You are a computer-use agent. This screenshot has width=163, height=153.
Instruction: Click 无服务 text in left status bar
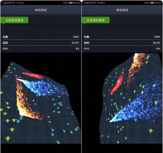(6, 3)
